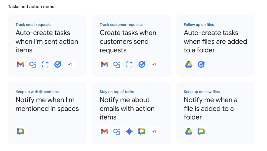Click the Gmail icon on Track customer requests card

tap(104, 64)
